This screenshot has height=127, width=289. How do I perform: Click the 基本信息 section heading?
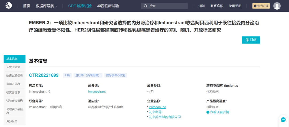click(x=38, y=61)
